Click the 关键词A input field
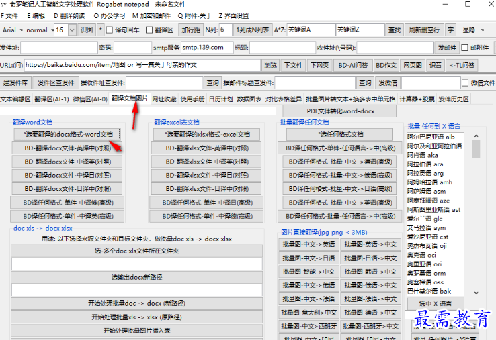 click(x=311, y=30)
